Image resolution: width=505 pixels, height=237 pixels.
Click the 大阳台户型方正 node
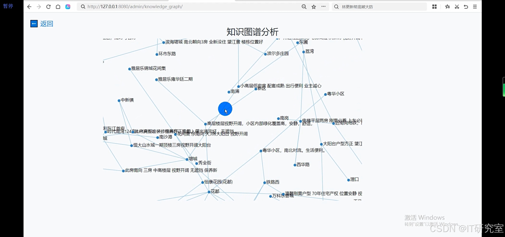(321, 144)
